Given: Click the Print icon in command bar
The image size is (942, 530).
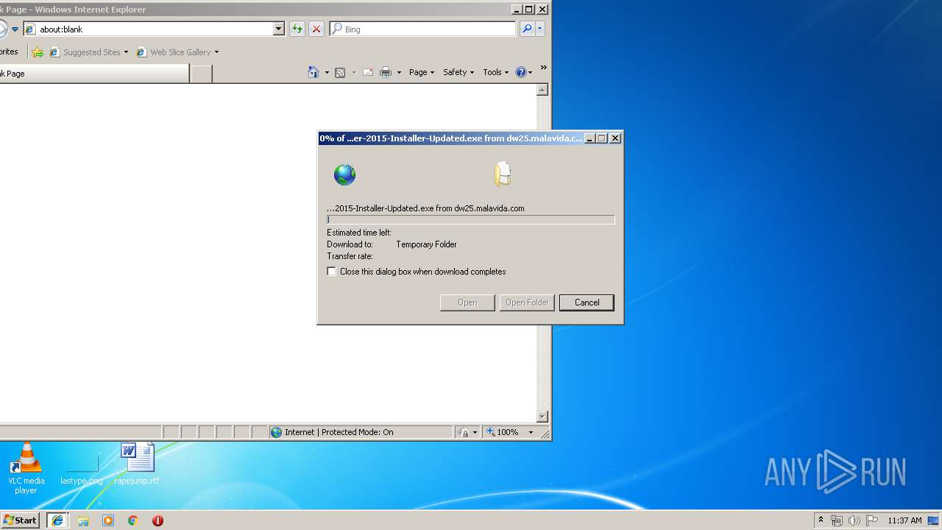Looking at the screenshot, I should pos(385,72).
